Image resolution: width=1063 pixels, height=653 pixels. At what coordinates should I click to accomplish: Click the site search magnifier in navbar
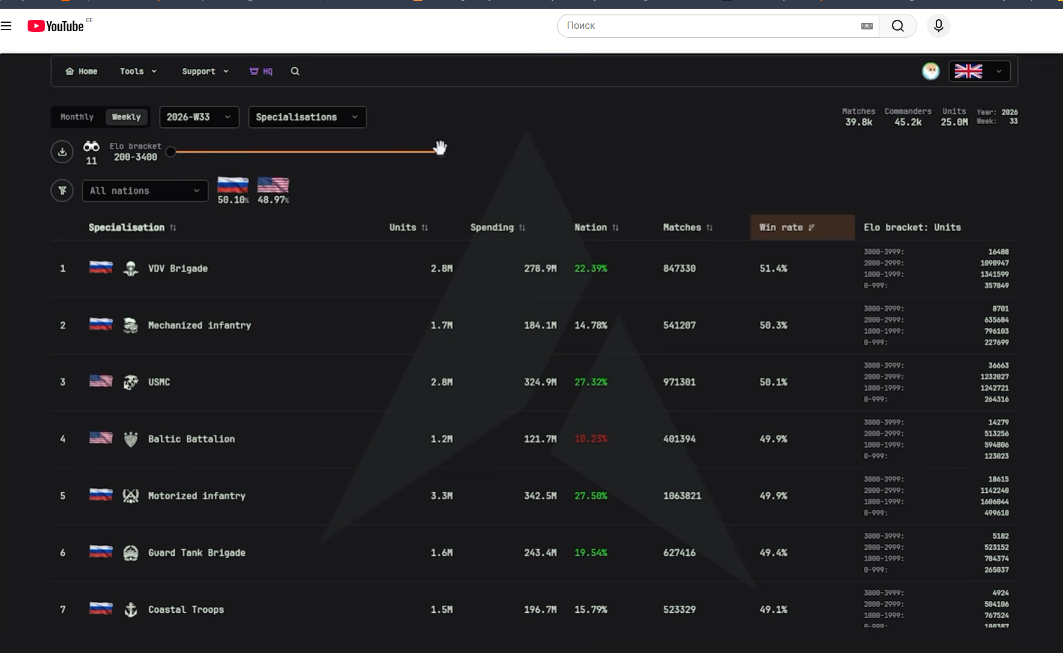pyautogui.click(x=295, y=71)
